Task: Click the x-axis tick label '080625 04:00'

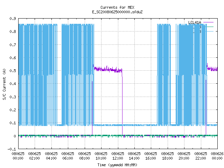Action: point(51,156)
